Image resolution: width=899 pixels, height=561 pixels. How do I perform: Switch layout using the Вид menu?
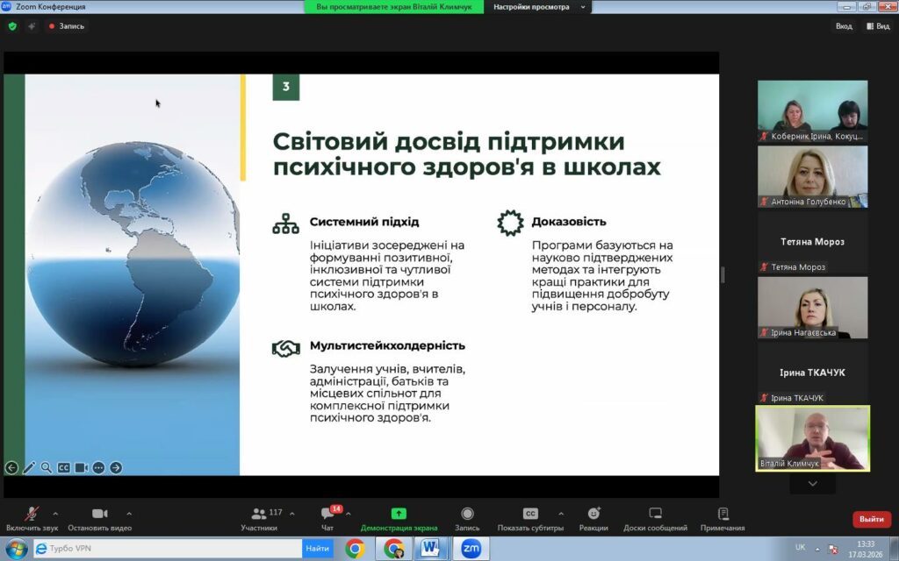pyautogui.click(x=877, y=26)
